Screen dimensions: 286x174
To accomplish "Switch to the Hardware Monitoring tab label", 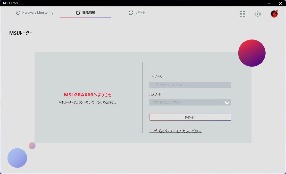I will 38,13.
